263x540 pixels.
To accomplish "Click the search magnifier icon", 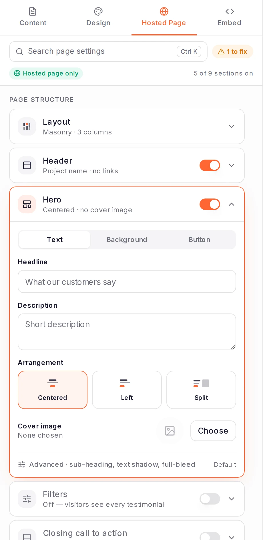I will [19, 51].
